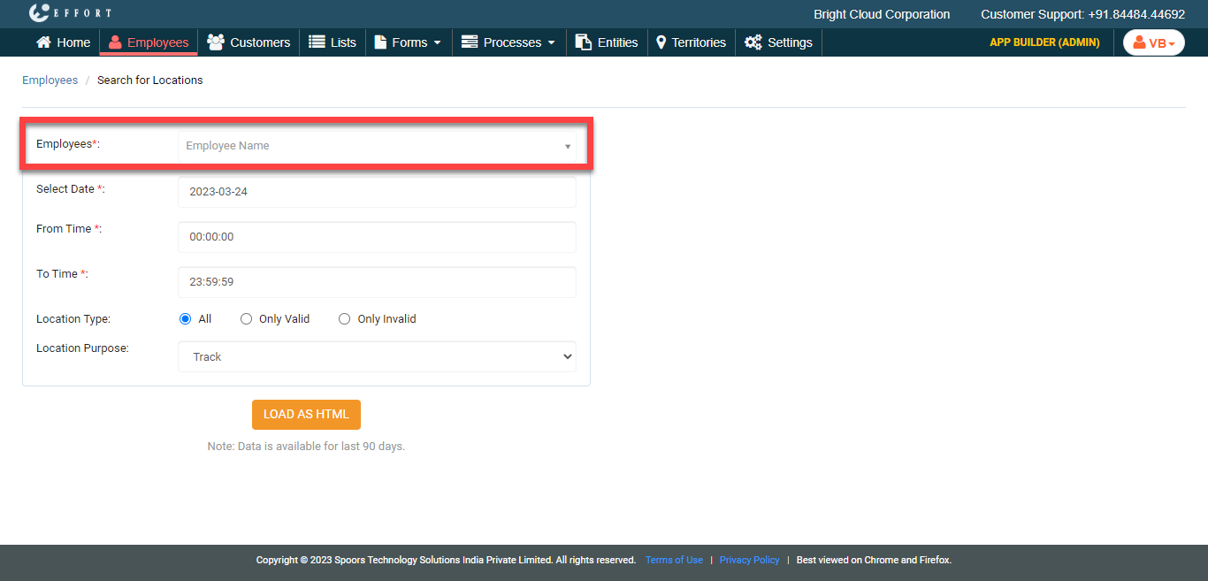Image resolution: width=1208 pixels, height=581 pixels.
Task: Open the Forms menu
Action: 409,42
